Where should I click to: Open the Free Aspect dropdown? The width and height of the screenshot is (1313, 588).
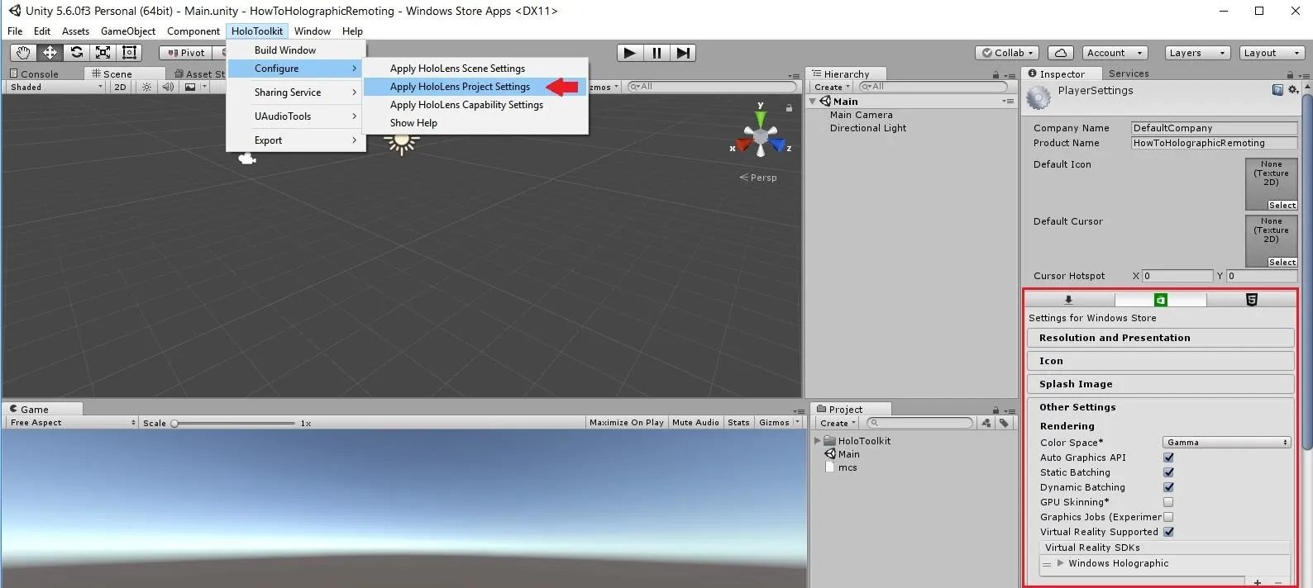(72, 422)
